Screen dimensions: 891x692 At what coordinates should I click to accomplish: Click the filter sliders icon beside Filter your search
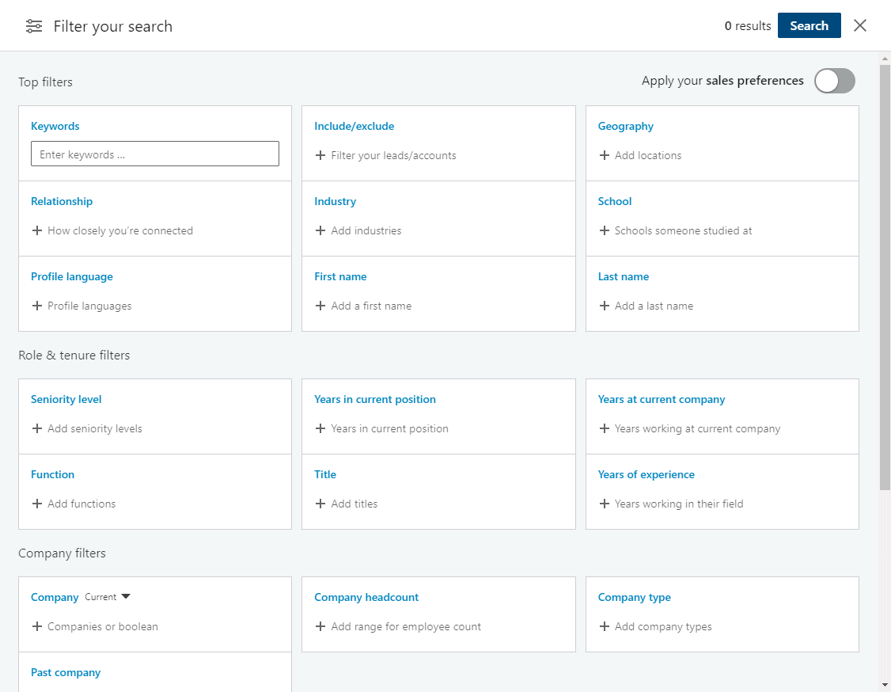[x=34, y=26]
